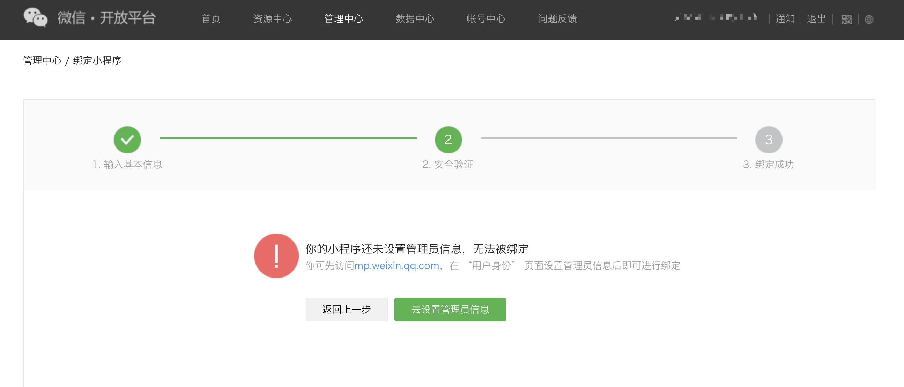Open 问题反馈 navigation item

pos(557,18)
